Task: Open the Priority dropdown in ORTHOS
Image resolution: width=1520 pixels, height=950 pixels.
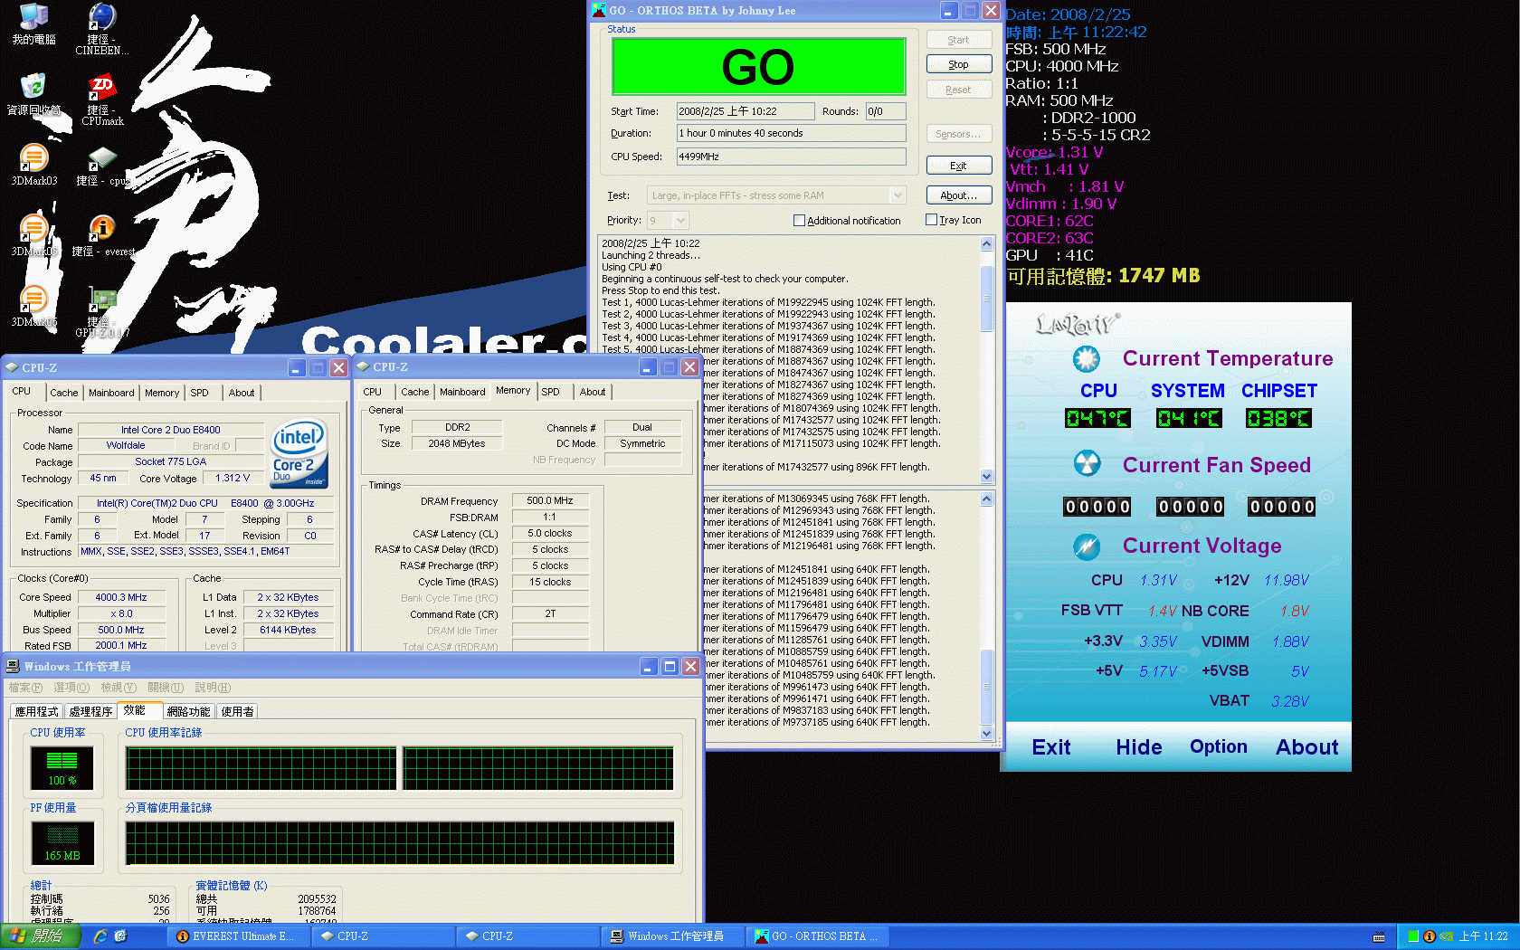Action: point(680,220)
